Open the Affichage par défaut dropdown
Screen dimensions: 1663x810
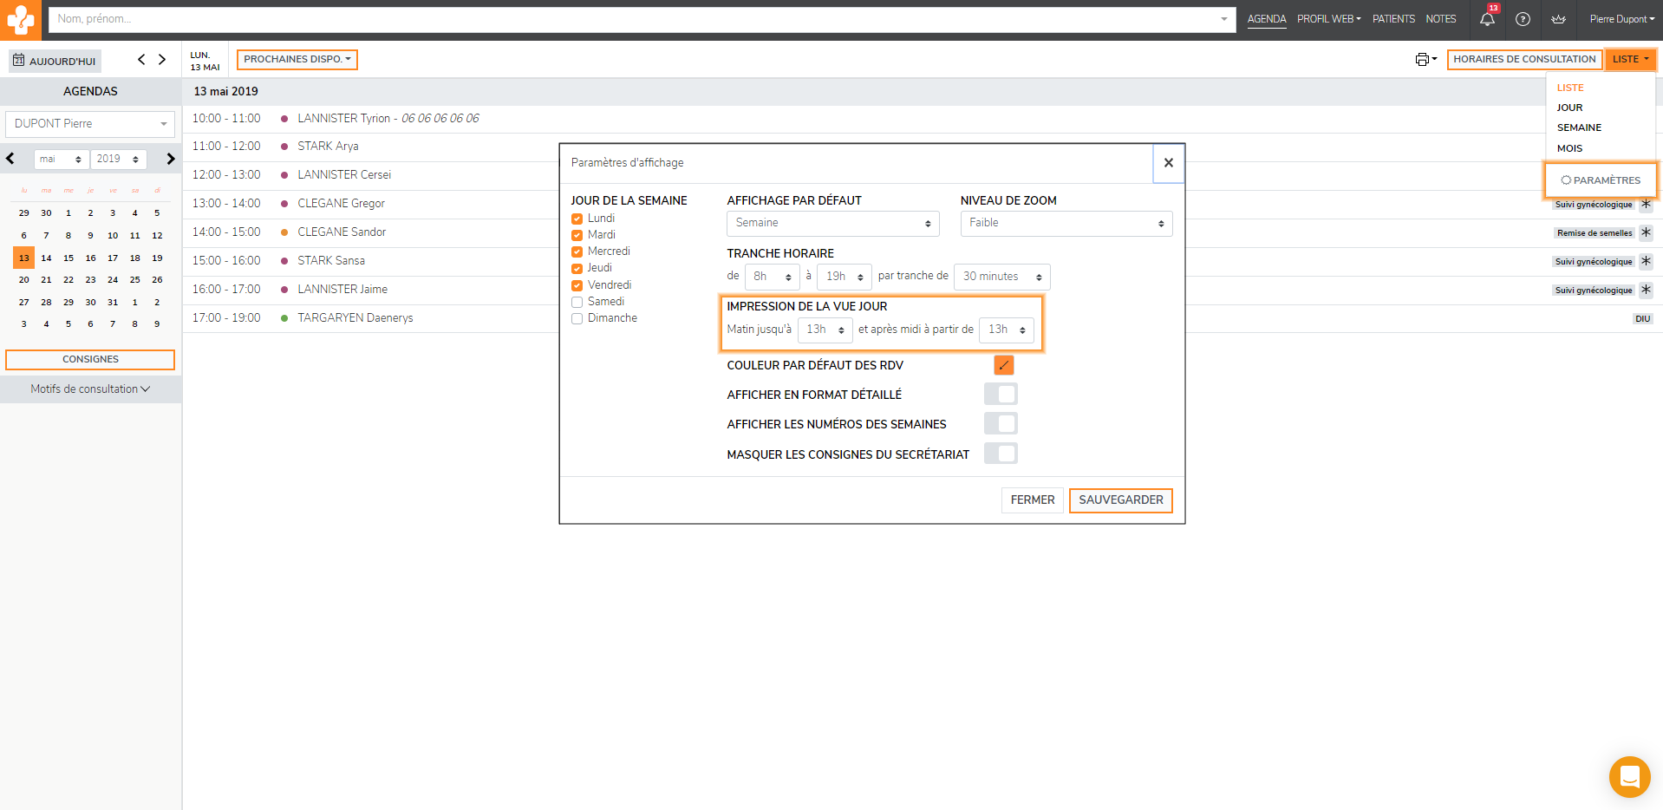pos(832,224)
